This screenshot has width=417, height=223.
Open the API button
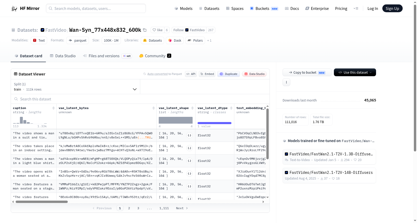pos(191,74)
